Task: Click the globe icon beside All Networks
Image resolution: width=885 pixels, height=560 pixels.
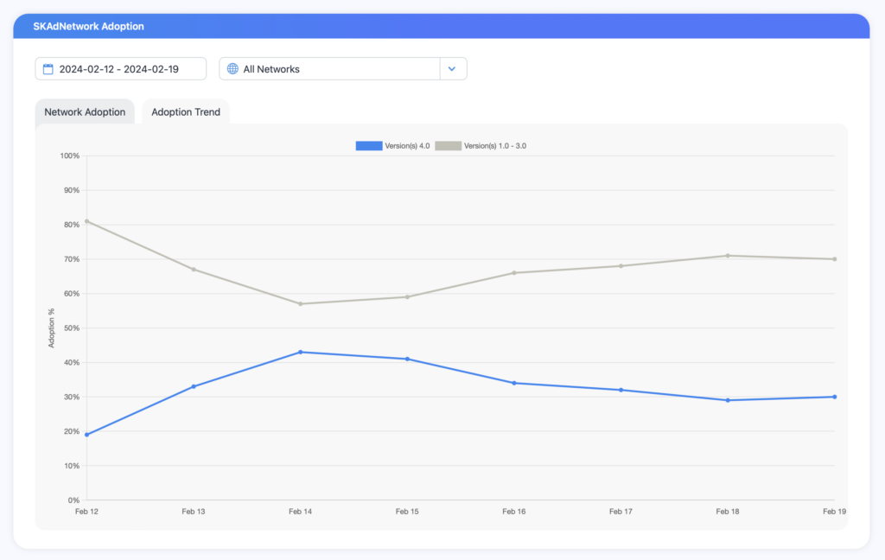Action: click(x=232, y=69)
